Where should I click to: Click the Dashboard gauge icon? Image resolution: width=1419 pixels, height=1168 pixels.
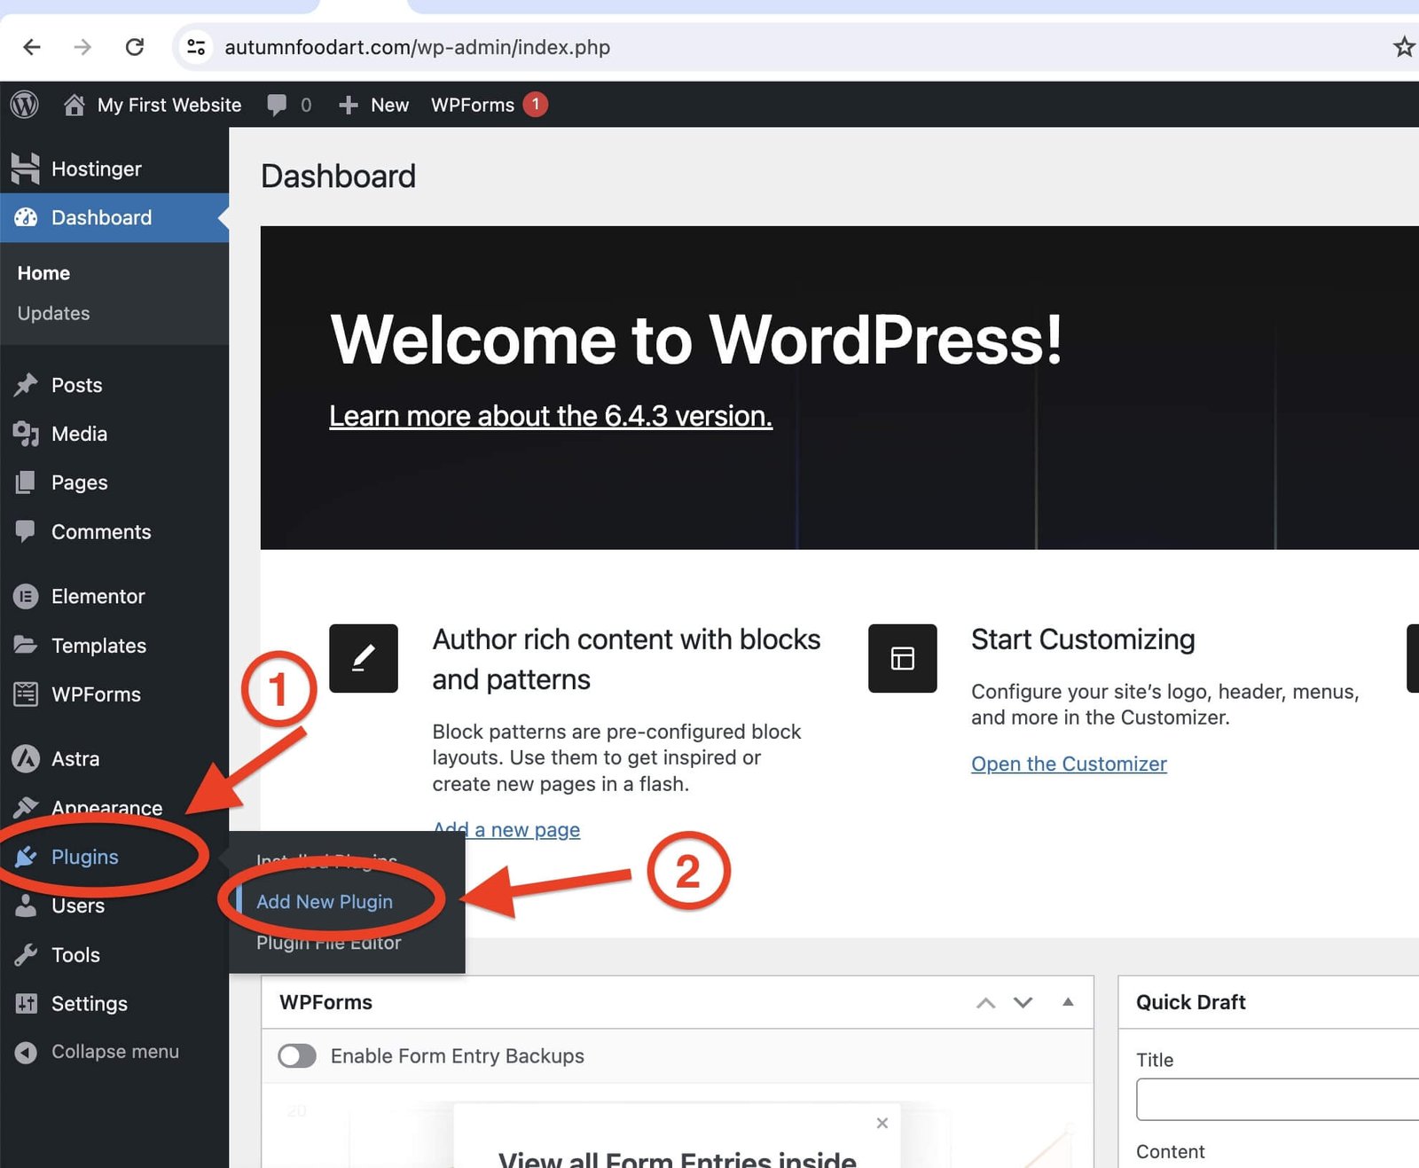click(26, 217)
